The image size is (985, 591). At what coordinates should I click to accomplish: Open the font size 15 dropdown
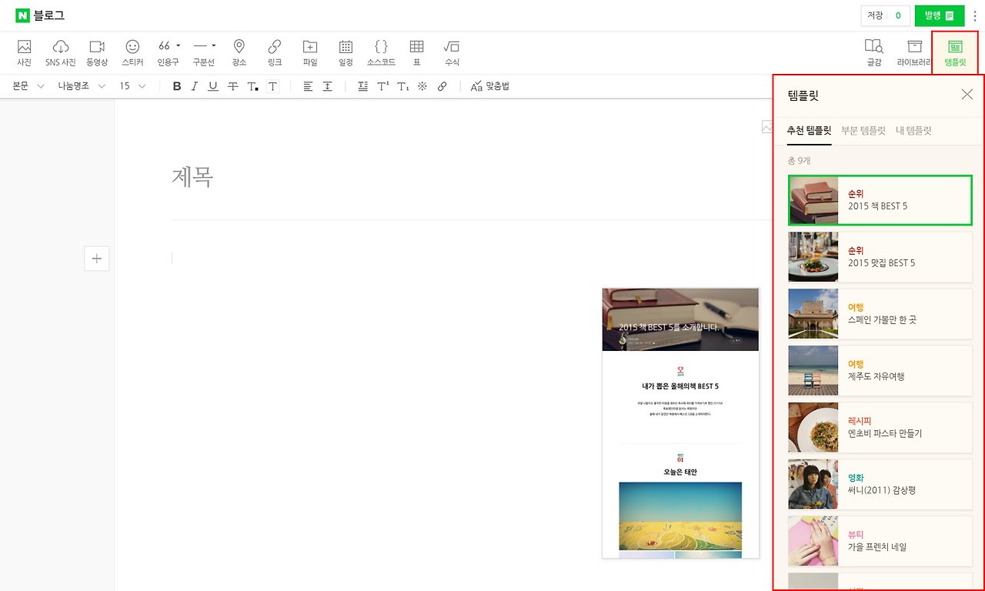click(132, 86)
